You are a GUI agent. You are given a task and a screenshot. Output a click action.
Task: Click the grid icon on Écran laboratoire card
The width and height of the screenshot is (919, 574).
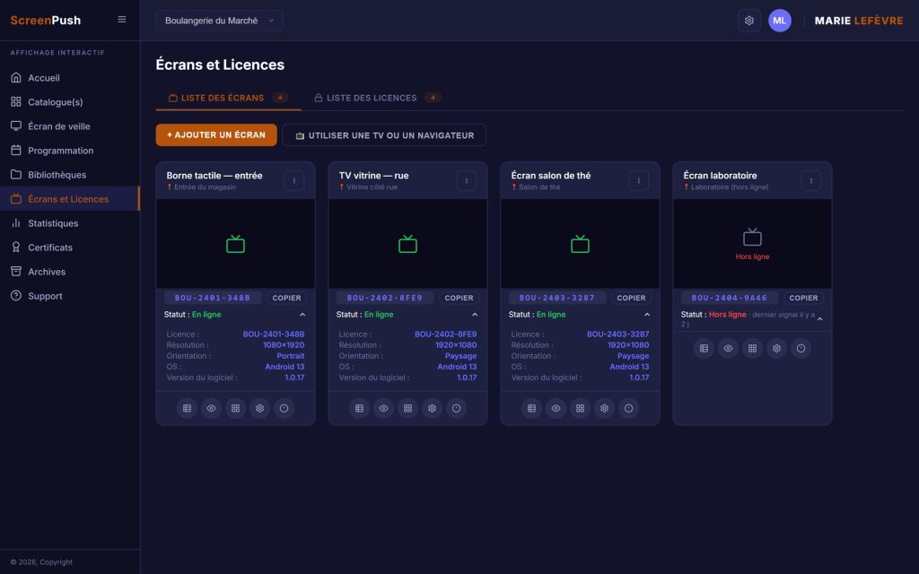pyautogui.click(x=753, y=349)
